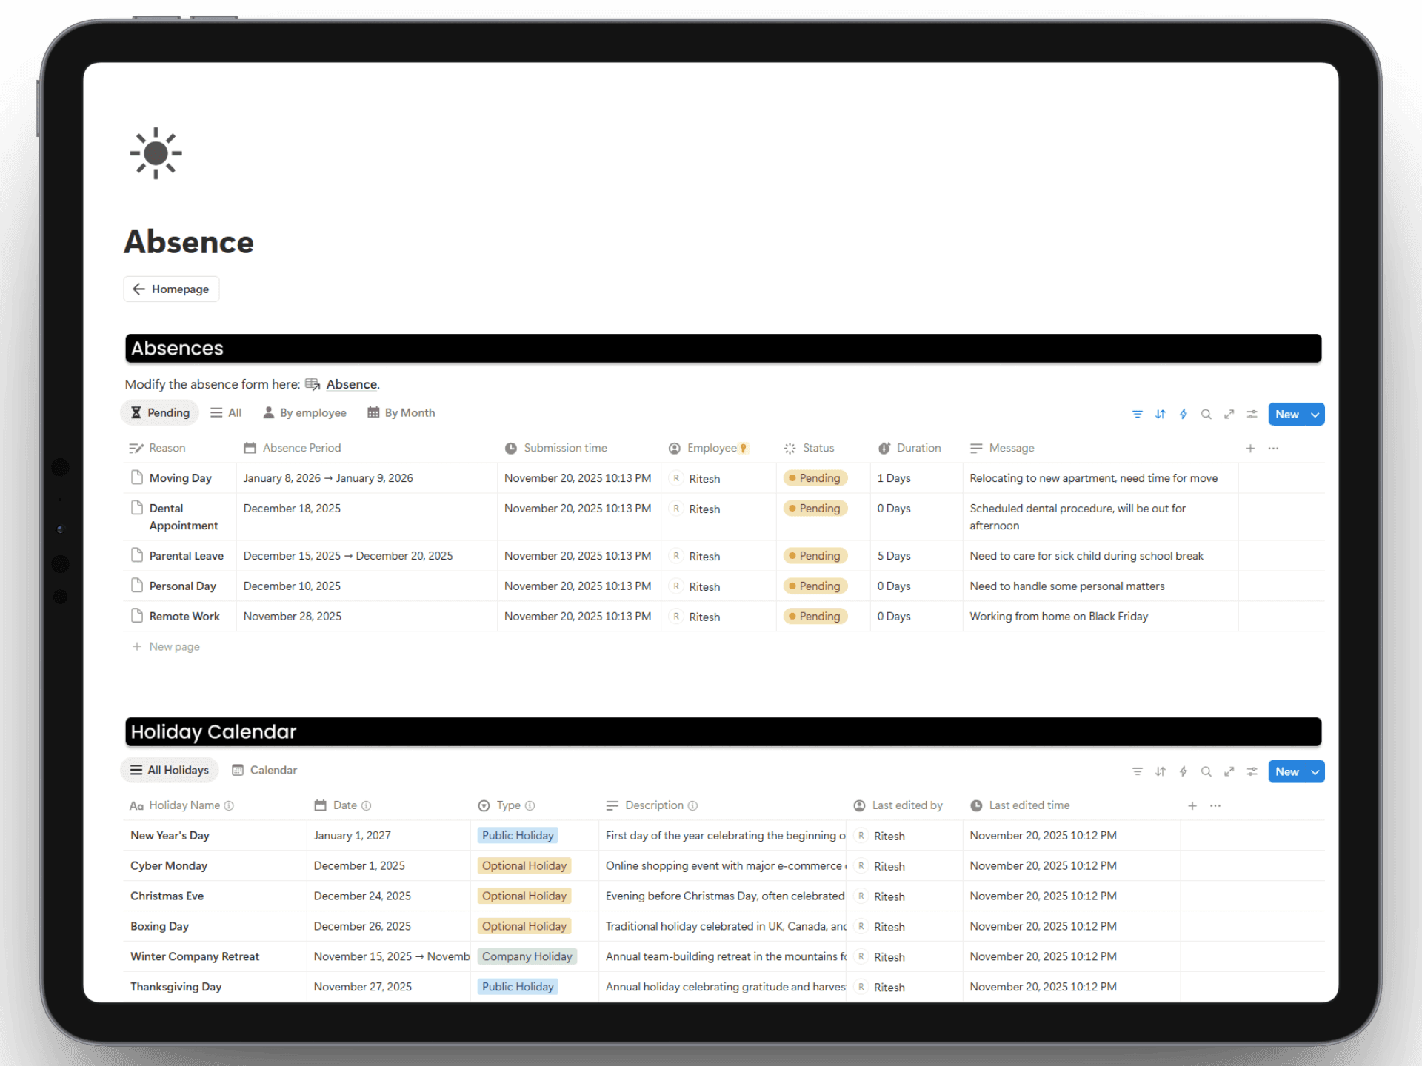Expand the Absences New button dropdown arrow
The image size is (1422, 1066).
pyautogui.click(x=1315, y=414)
